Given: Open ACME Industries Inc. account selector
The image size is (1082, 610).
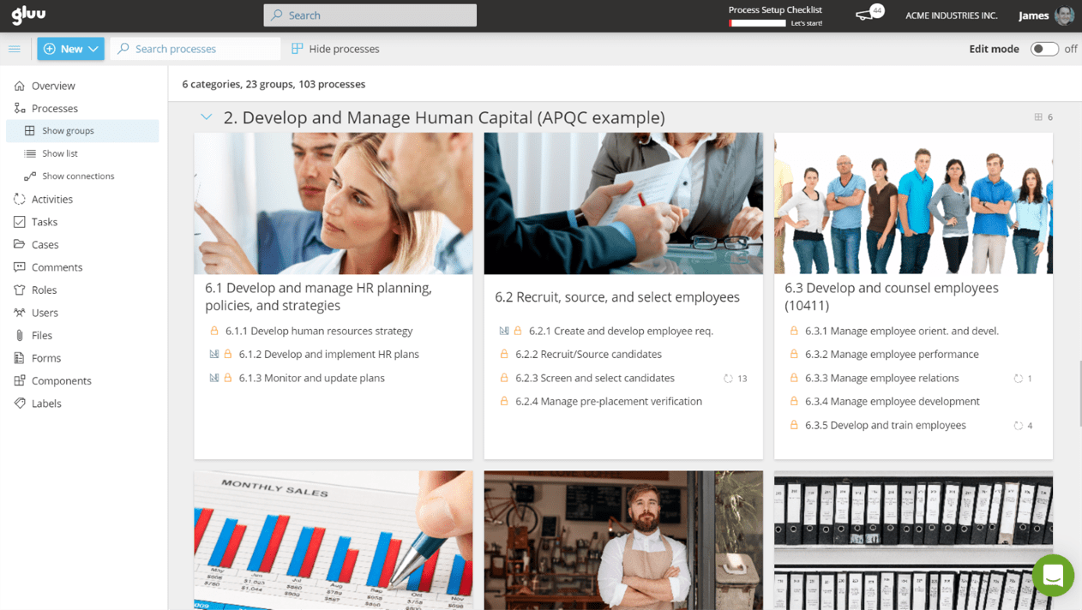Looking at the screenshot, I should click(951, 15).
